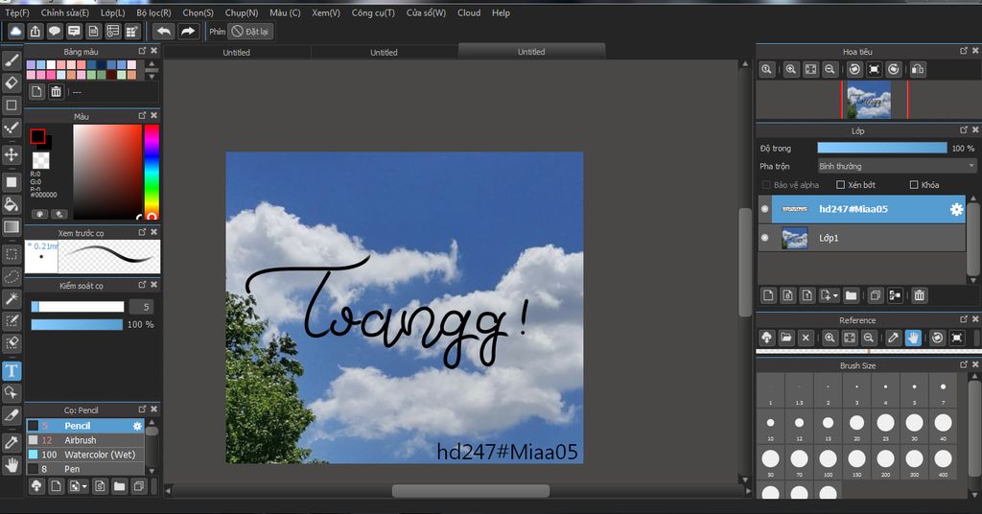Image resolution: width=982 pixels, height=514 pixels.
Task: Enable the Khóa checkbox
Action: coord(914,185)
